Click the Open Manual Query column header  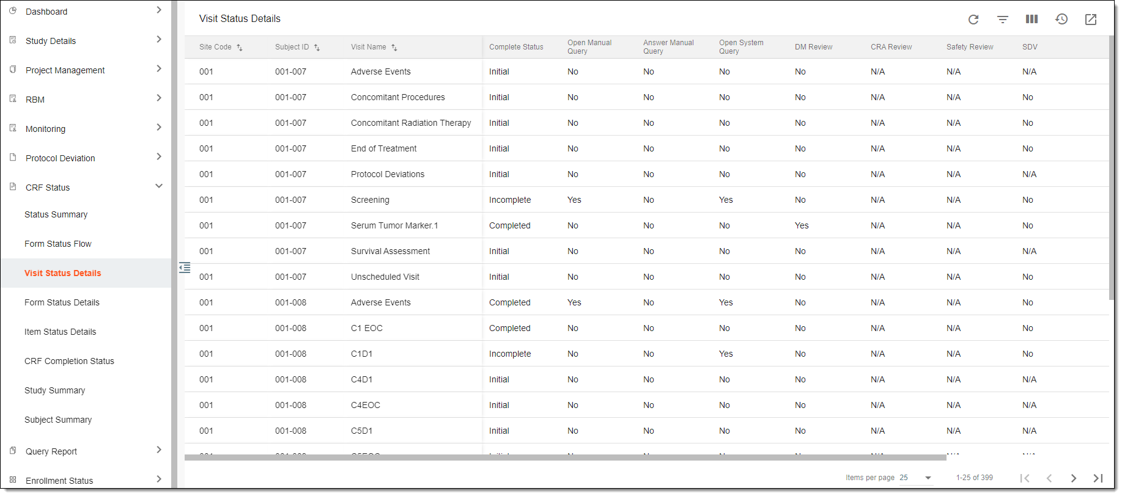pos(589,47)
